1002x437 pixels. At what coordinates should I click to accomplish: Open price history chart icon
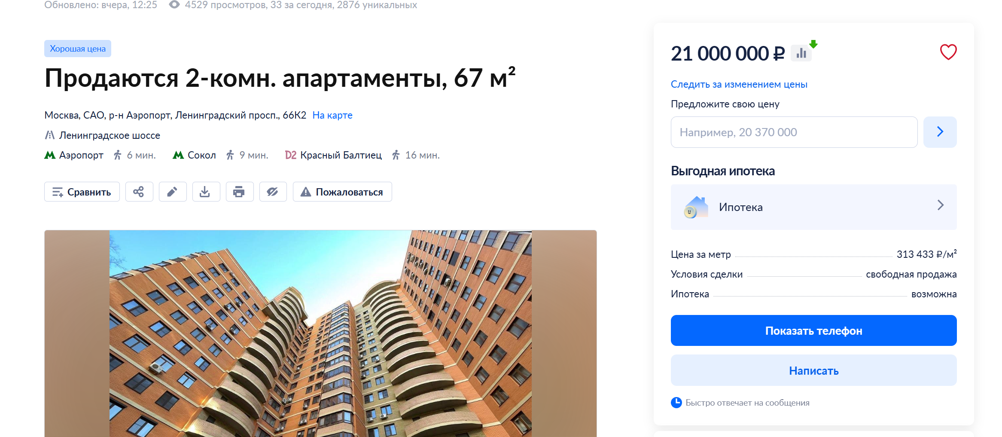point(801,53)
